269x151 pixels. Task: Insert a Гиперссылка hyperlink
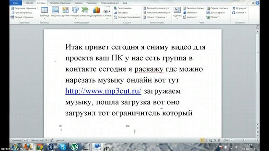pos(123,8)
